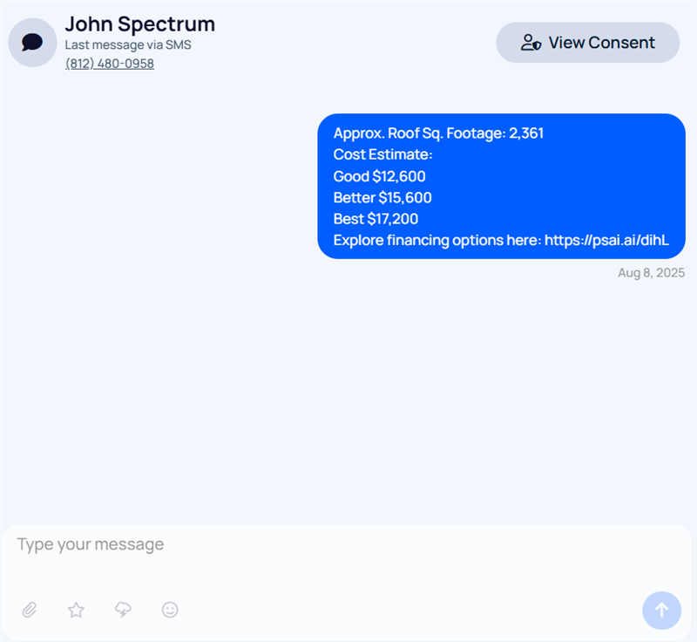Click the Best $17,200 line

point(376,219)
